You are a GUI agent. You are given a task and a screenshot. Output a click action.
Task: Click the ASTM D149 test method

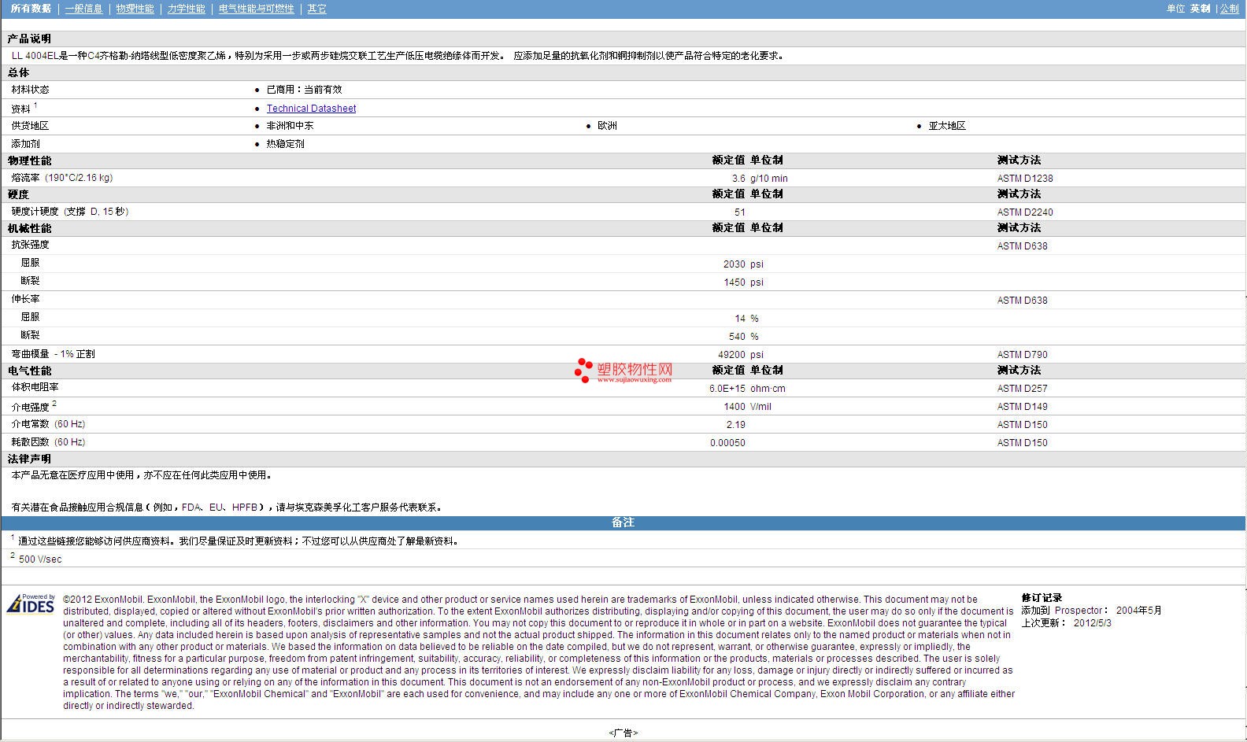tap(1022, 407)
